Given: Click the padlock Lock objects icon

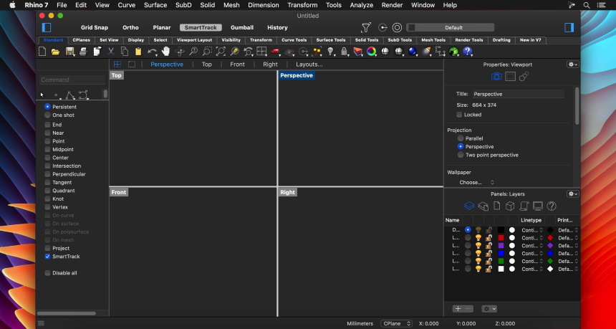Looking at the screenshot, I should pos(344,52).
